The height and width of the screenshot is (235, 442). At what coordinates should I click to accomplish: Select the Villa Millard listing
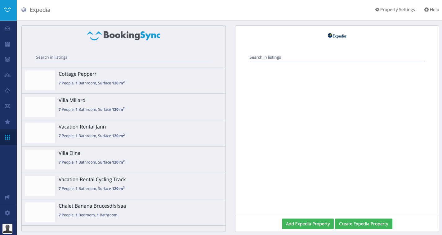click(123, 107)
